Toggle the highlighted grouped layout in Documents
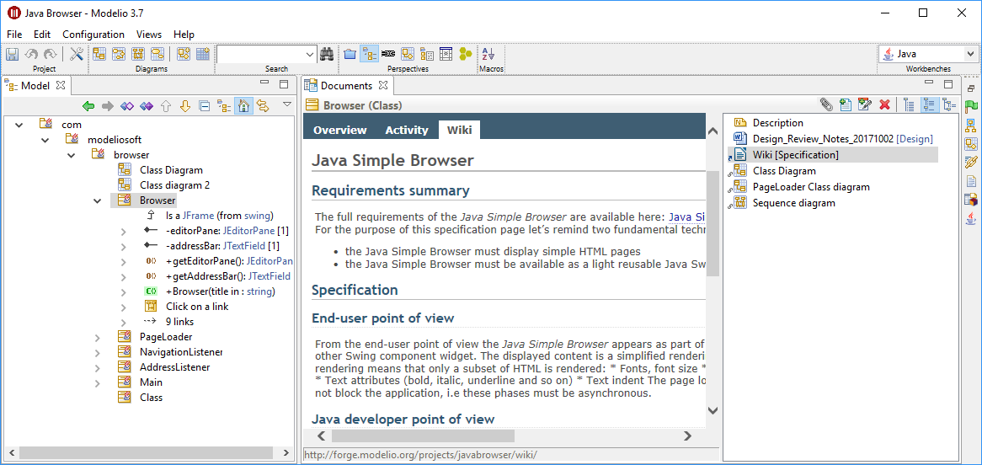 pyautogui.click(x=930, y=104)
